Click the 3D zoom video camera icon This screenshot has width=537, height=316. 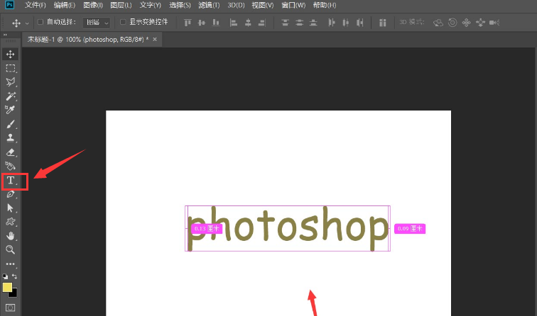click(x=494, y=23)
